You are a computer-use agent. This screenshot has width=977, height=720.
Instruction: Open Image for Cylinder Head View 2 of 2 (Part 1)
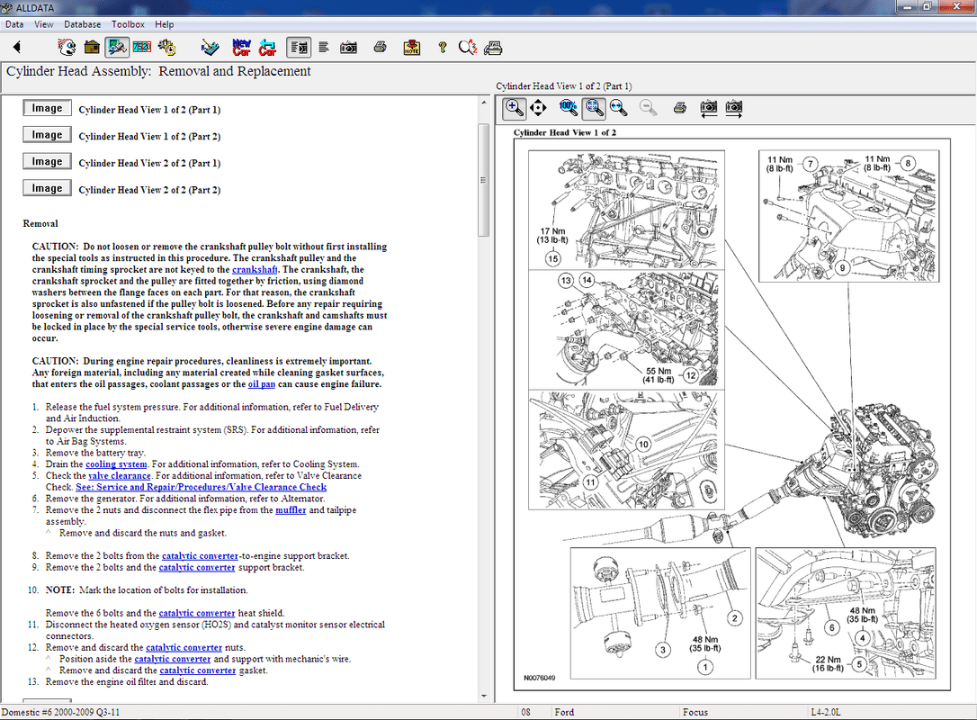pyautogui.click(x=48, y=162)
